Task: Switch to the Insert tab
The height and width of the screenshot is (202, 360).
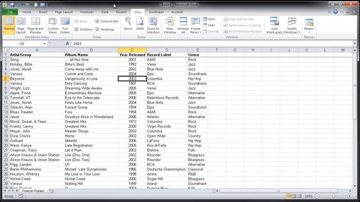Action: [x=43, y=12]
